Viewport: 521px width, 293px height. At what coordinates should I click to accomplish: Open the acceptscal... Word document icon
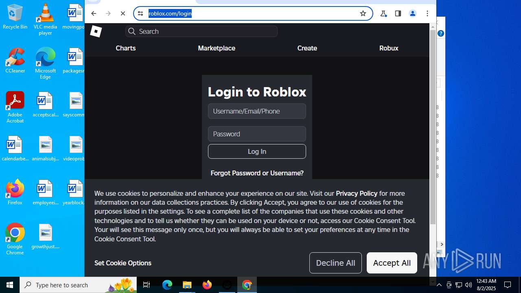(x=45, y=105)
